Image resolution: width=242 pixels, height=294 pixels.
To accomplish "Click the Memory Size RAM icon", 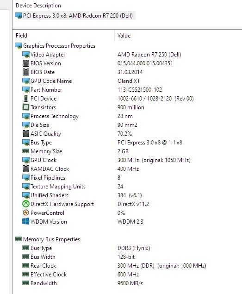I will (26, 151).
